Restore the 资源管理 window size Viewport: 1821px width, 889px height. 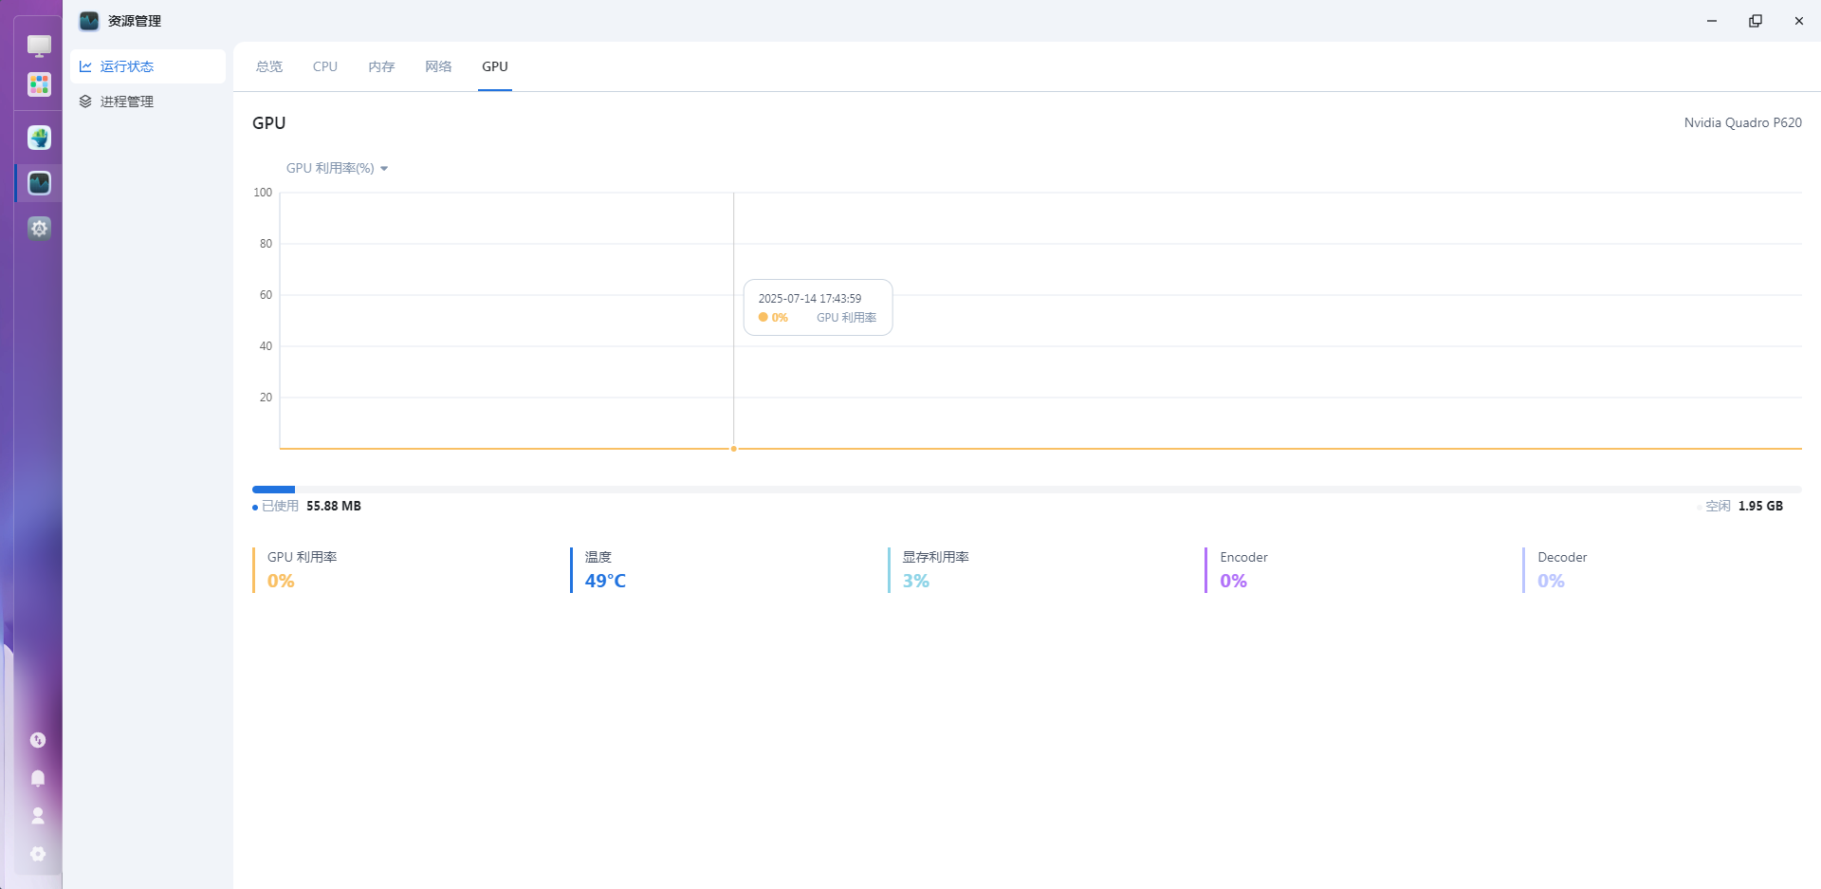point(1756,21)
